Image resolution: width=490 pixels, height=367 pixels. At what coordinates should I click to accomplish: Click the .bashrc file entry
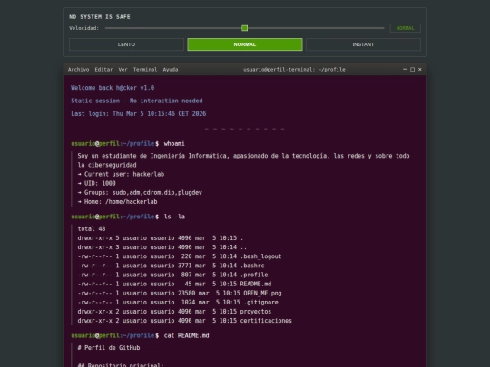click(x=171, y=266)
